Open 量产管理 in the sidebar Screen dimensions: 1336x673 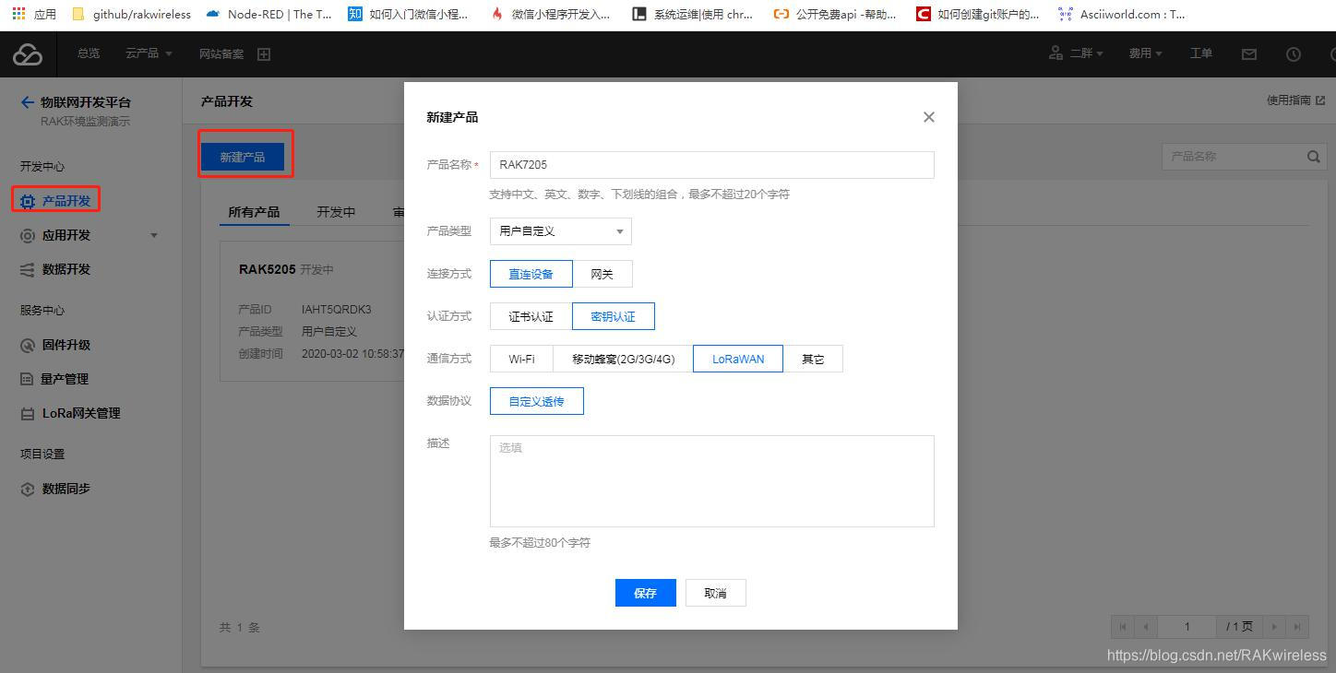66,379
